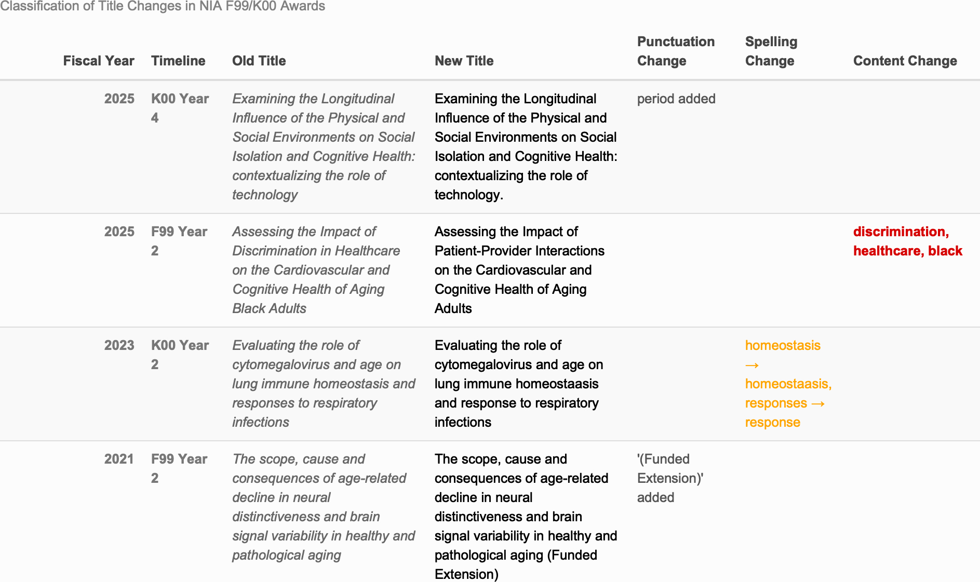The width and height of the screenshot is (980, 582).
Task: Click the Content Change column header
Action: [x=905, y=61]
